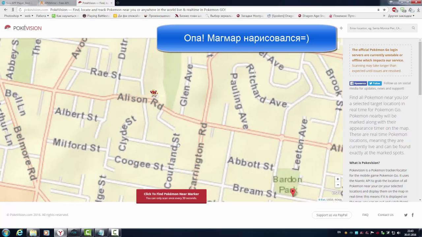422x237 pixels.
Task: Expand the Другие закладки folder
Action: coord(401,16)
